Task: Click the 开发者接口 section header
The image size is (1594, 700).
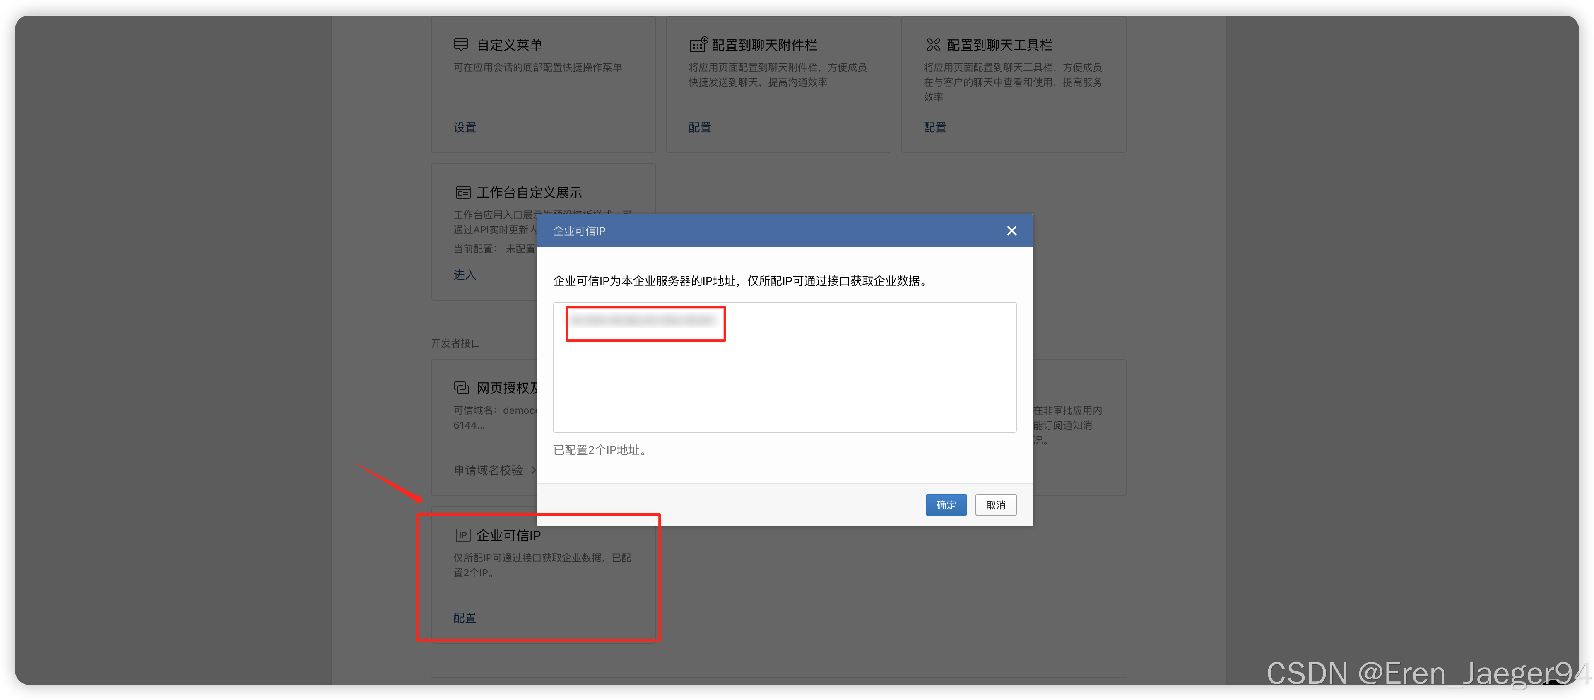Action: pos(456,343)
